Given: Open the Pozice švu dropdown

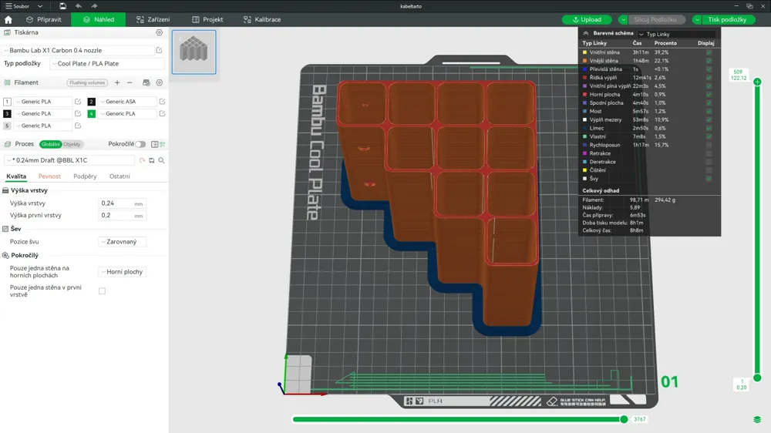Looking at the screenshot, I should pyautogui.click(x=123, y=242).
